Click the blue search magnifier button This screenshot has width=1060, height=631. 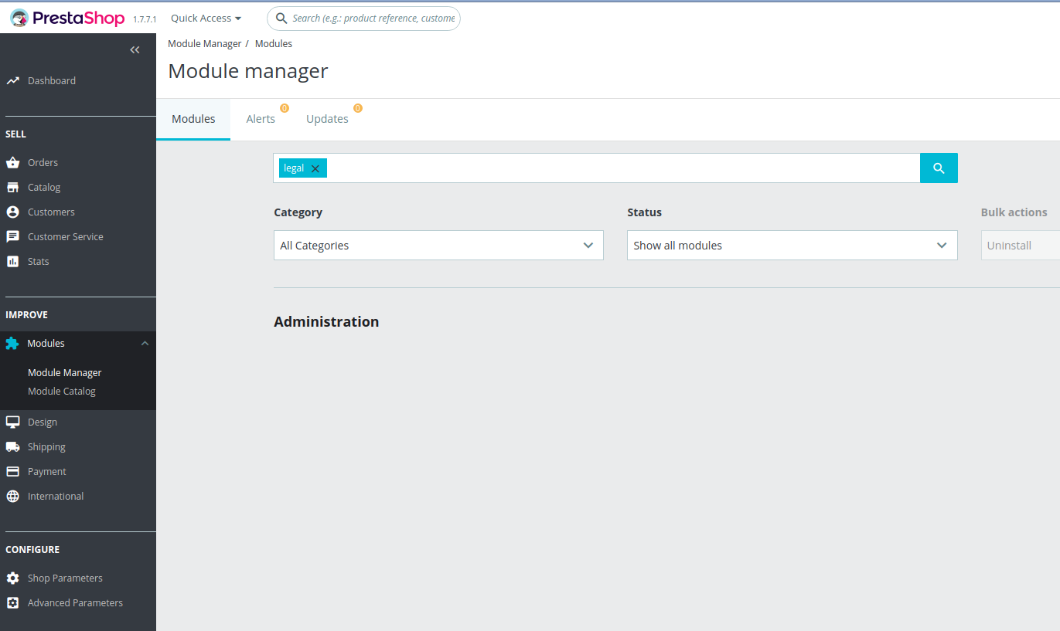pos(939,168)
